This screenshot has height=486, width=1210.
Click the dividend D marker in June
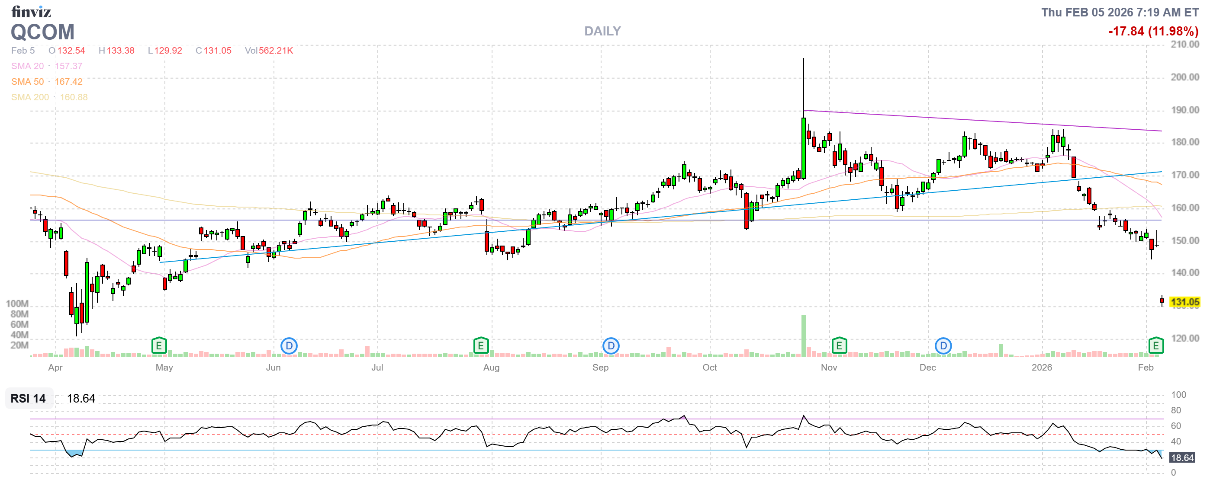coord(289,346)
